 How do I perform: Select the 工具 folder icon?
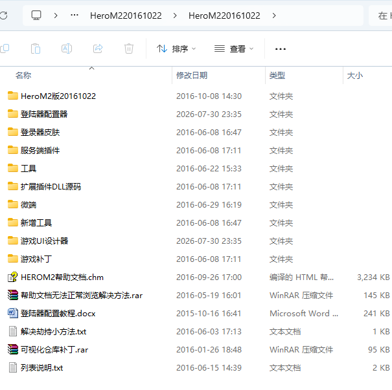[13, 168]
